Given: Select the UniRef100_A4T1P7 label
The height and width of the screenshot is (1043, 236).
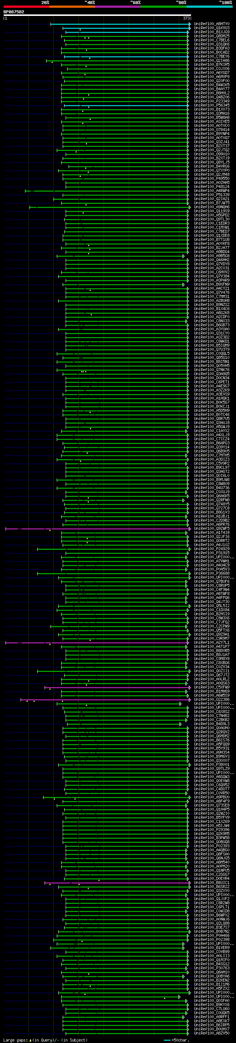Looking at the screenshot, I should [212, 647].
